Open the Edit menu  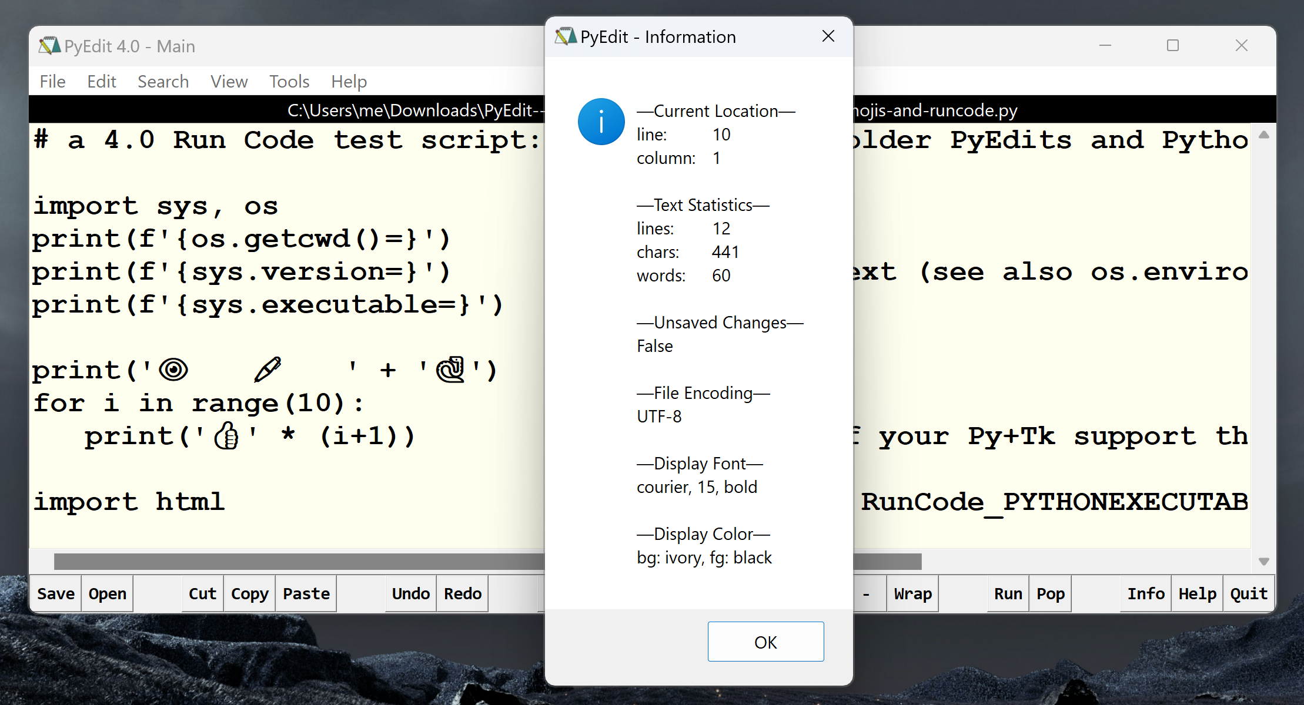102,81
